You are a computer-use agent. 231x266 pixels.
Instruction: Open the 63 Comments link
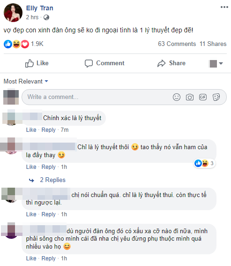point(177,44)
